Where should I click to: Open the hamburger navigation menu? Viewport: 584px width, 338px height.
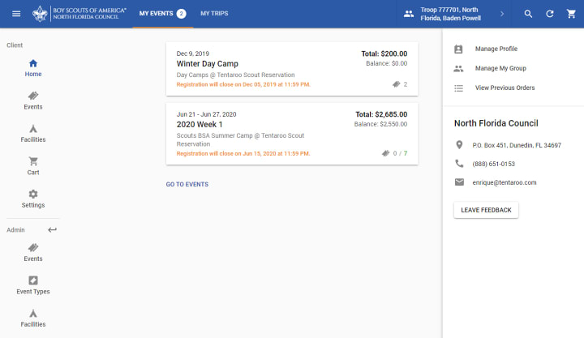coord(16,14)
